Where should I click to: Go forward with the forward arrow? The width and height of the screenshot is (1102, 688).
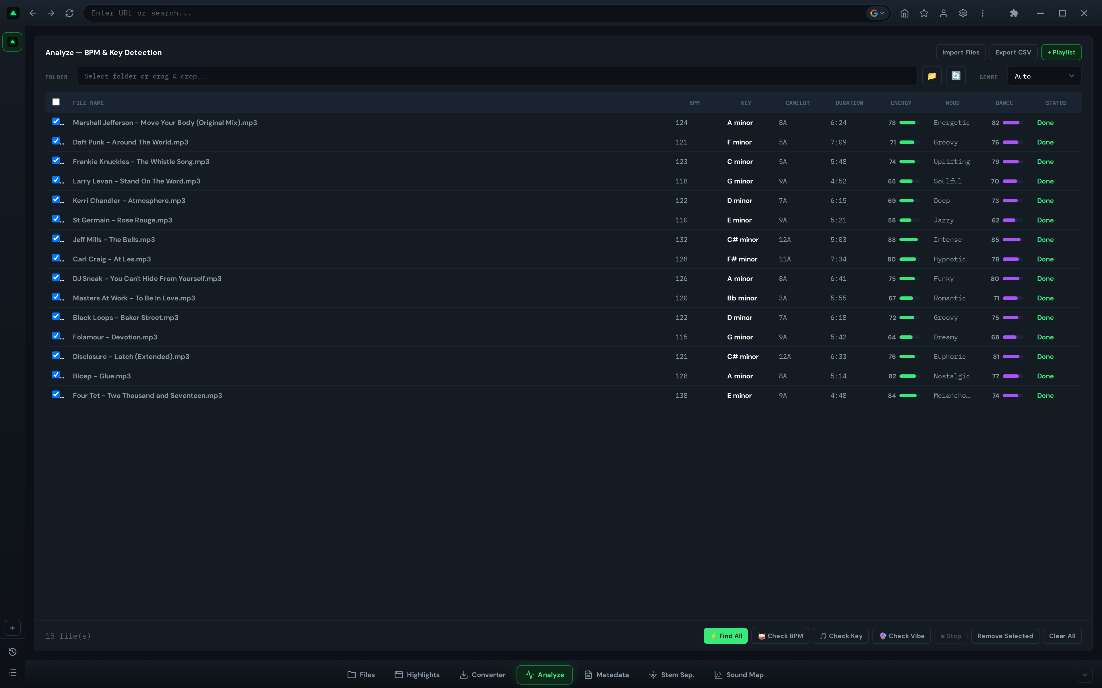point(51,13)
